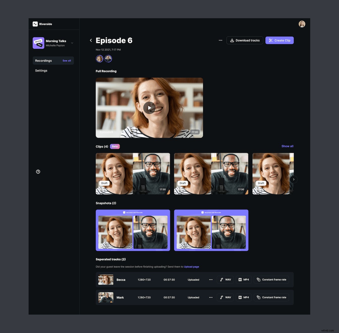339x333 pixels.
Task: Click the Constant frame rate option for Becca
Action: click(x=271, y=279)
